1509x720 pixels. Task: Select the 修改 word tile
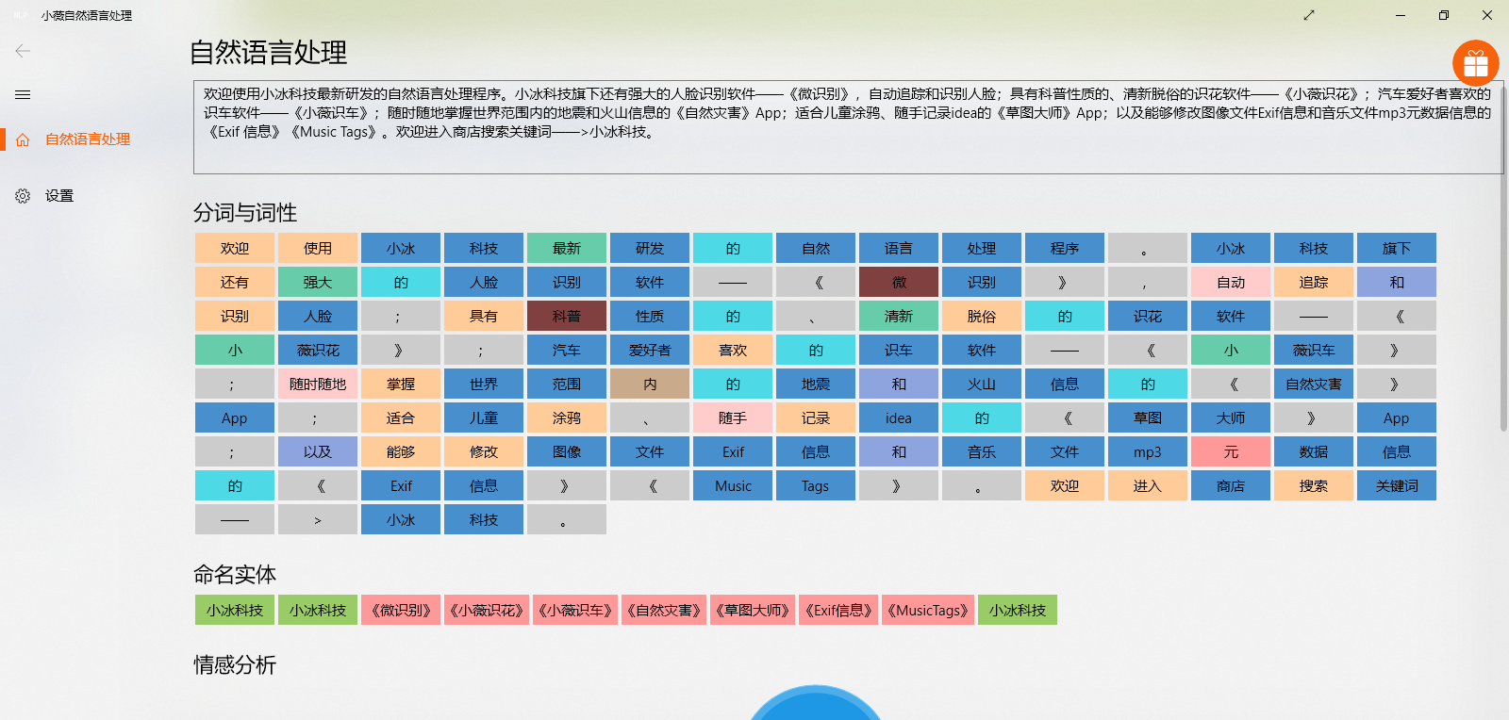point(484,451)
